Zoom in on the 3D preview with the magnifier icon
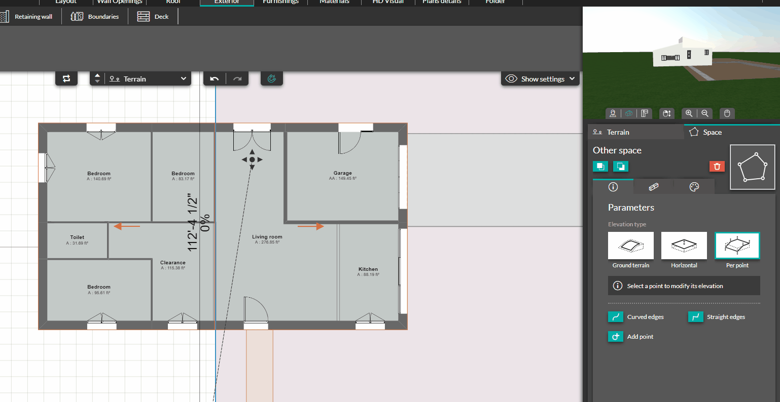Screen dimensions: 780x402 click(x=689, y=113)
